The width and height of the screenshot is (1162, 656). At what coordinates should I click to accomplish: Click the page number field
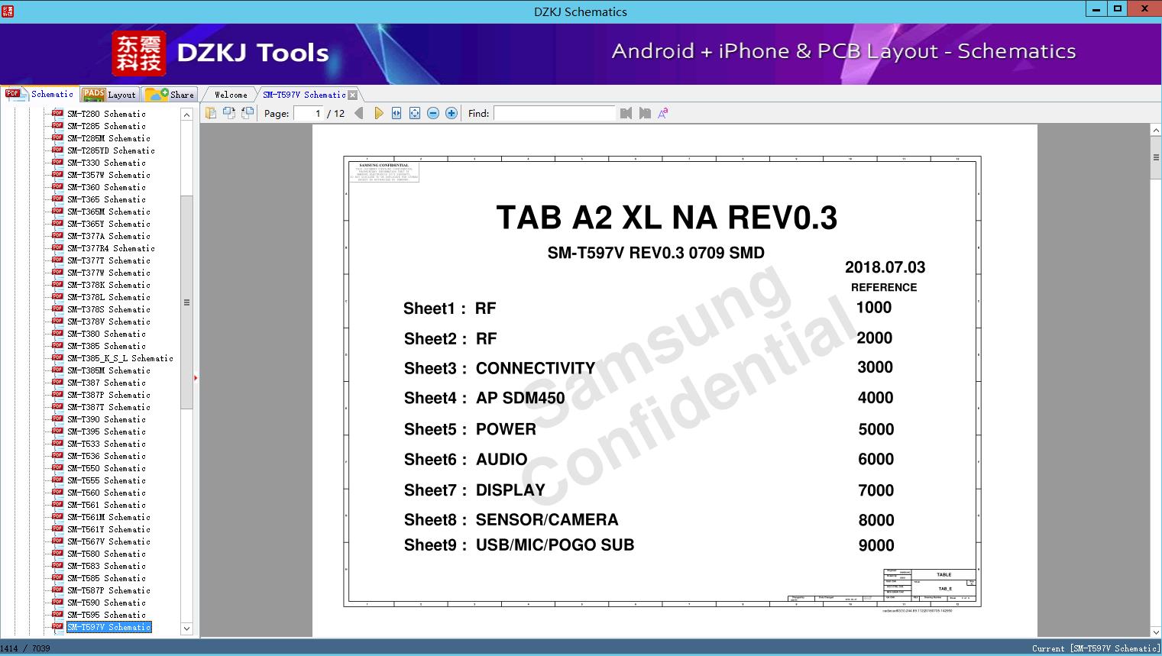click(309, 113)
